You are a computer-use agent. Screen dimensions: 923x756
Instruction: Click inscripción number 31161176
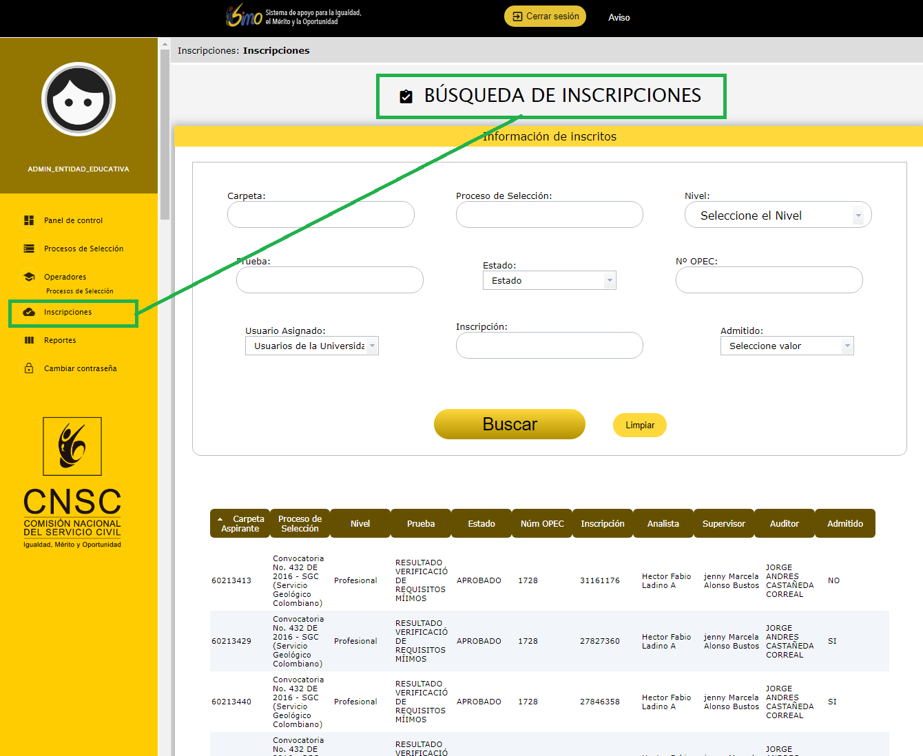[x=600, y=580]
